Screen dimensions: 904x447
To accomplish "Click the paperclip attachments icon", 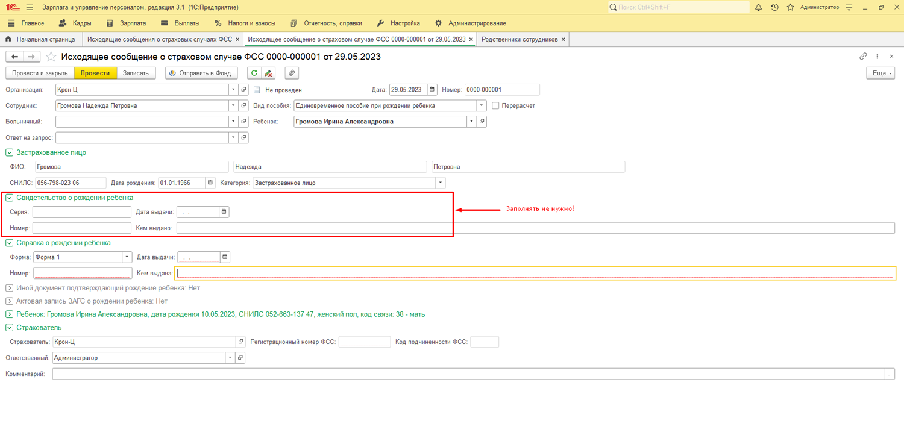I will (x=292, y=73).
